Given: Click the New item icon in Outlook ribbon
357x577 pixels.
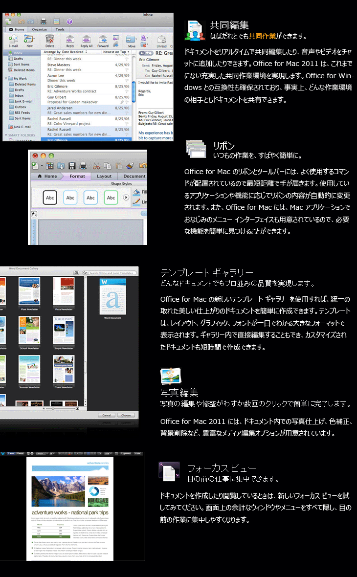Looking at the screenshot, I should click(28, 39).
